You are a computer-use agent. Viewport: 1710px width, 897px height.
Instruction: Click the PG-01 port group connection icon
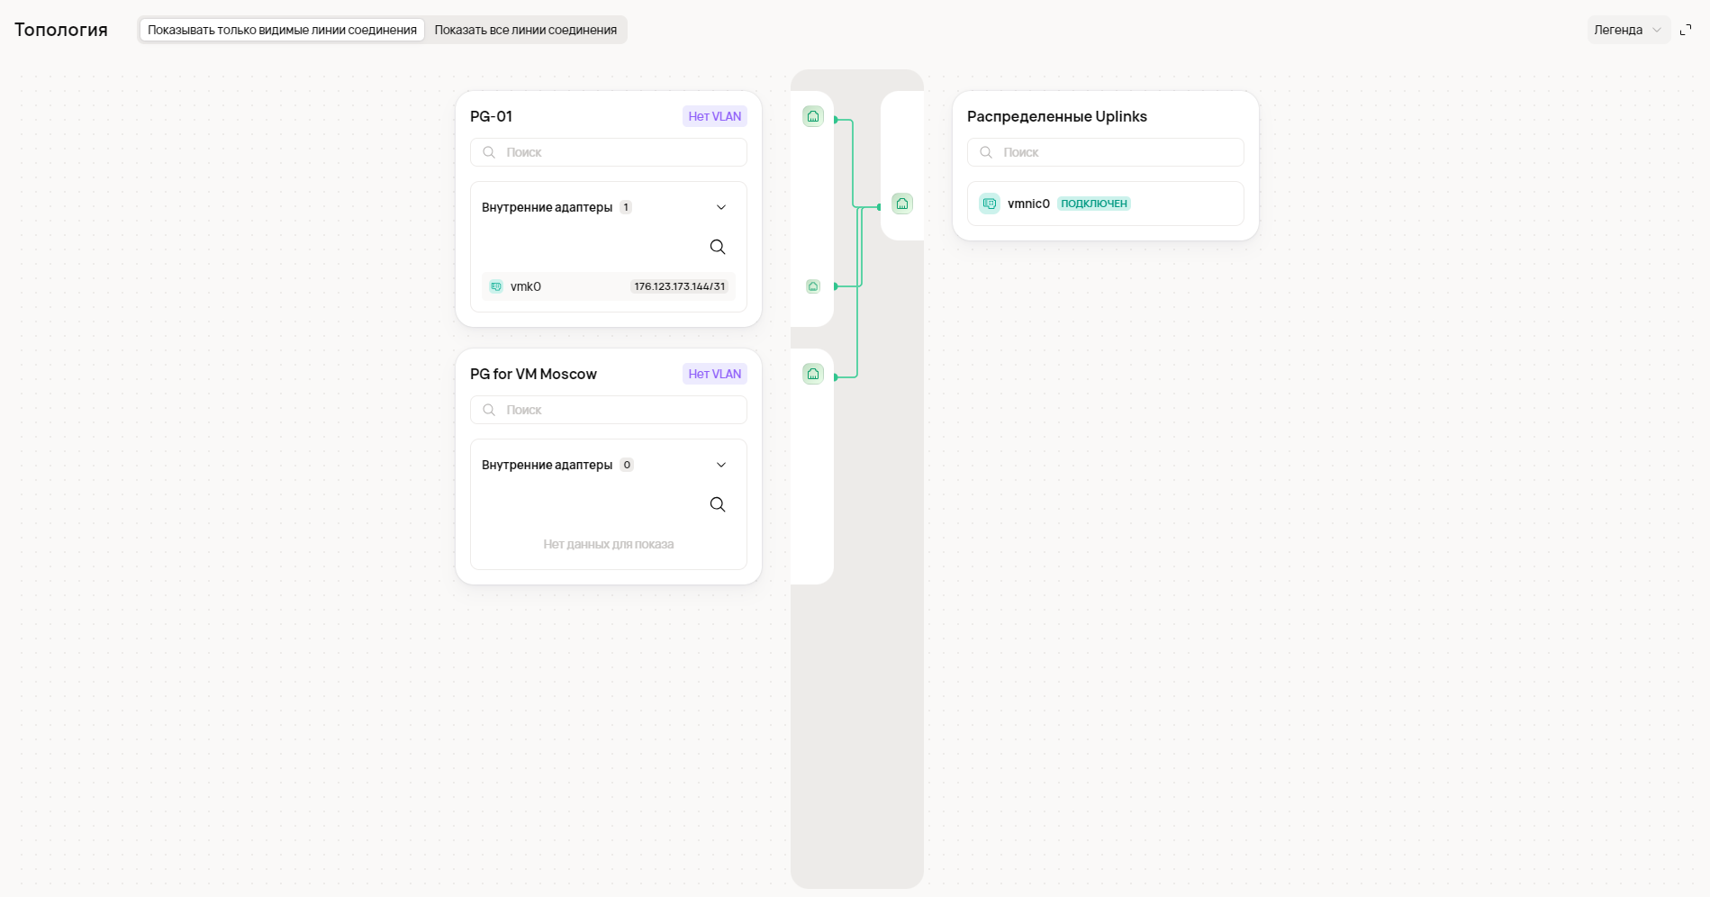813,116
